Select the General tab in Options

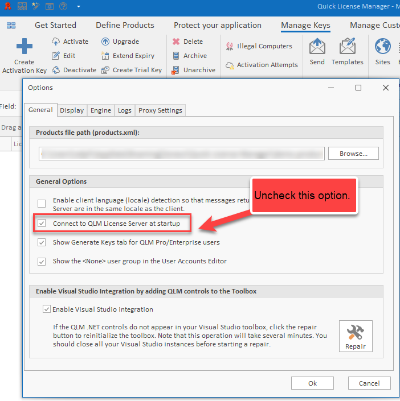click(40, 110)
